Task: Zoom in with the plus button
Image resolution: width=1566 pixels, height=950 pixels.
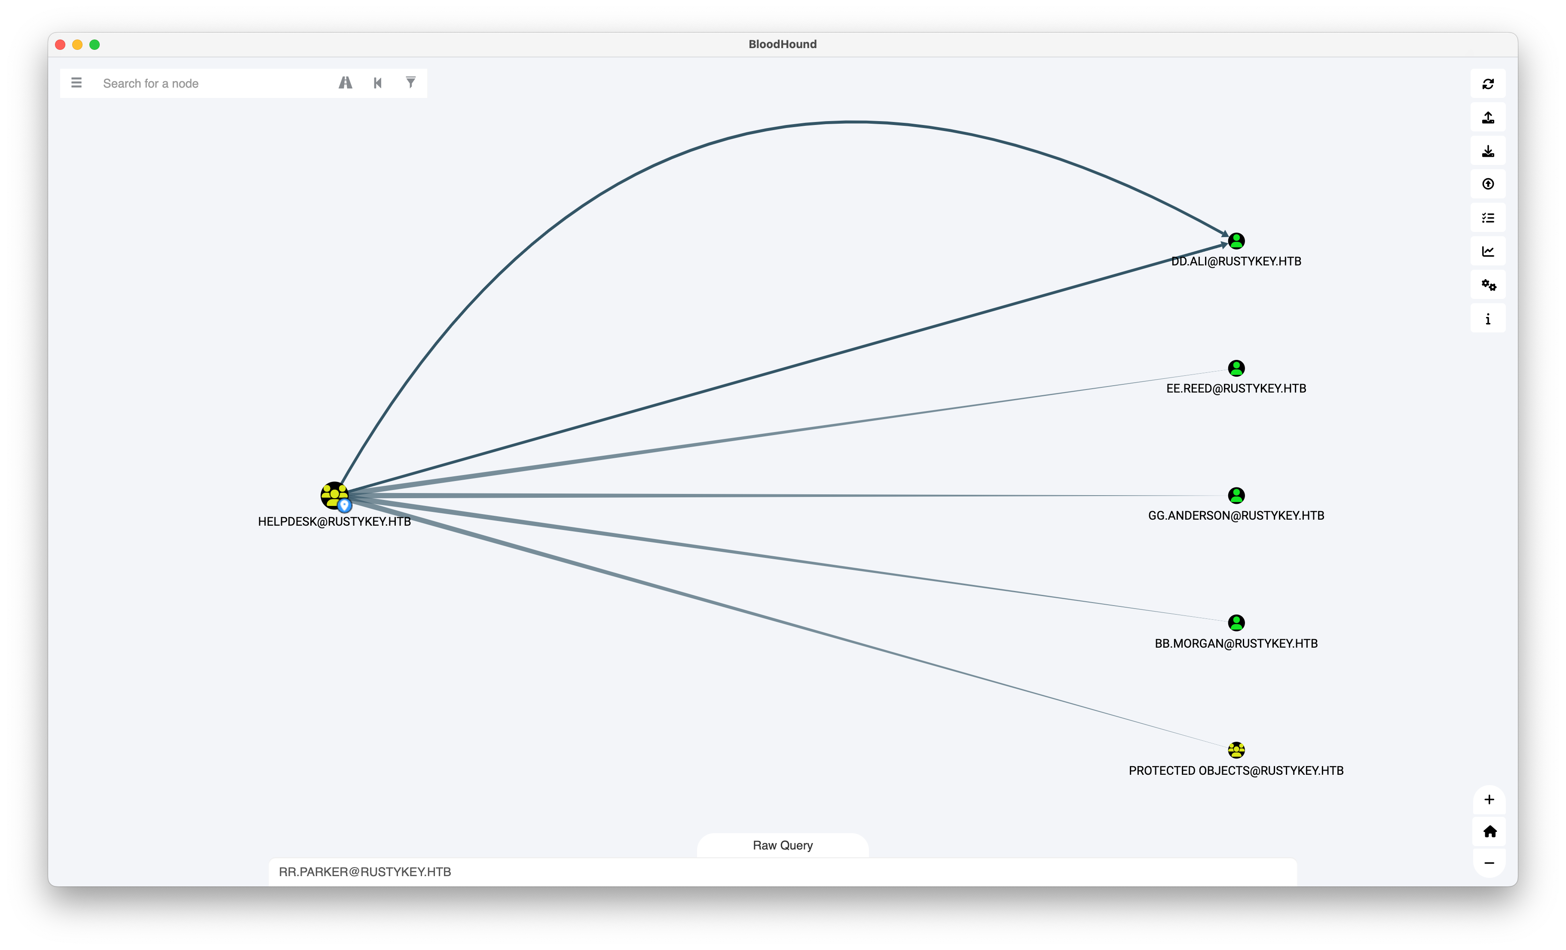Action: pos(1489,800)
